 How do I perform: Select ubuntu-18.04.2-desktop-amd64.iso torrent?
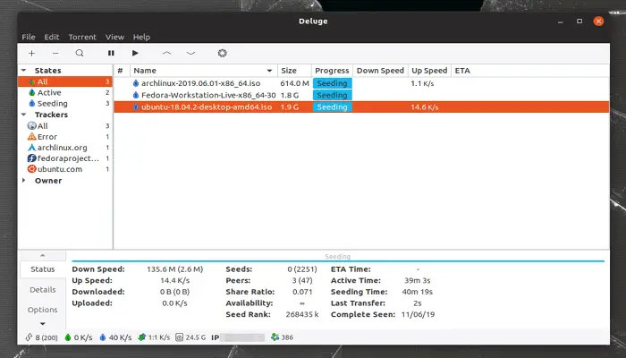pyautogui.click(x=361, y=107)
